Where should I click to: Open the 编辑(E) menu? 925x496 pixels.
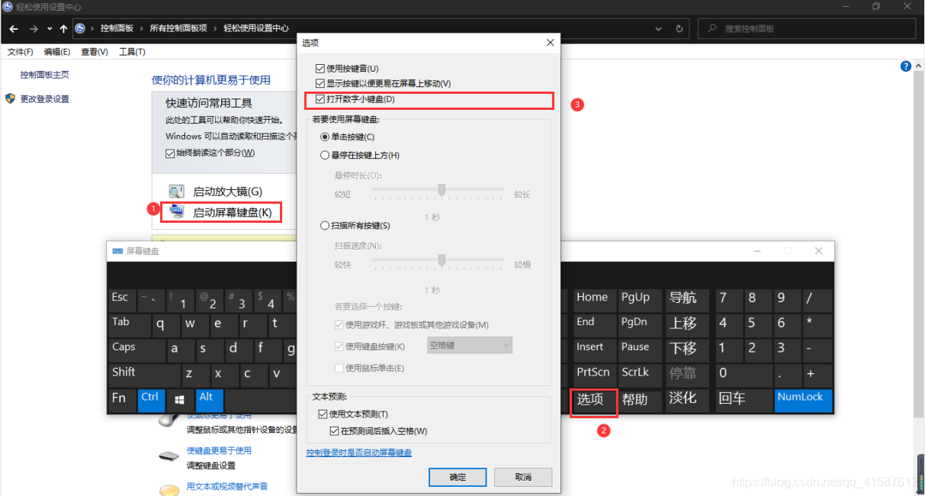coord(57,52)
